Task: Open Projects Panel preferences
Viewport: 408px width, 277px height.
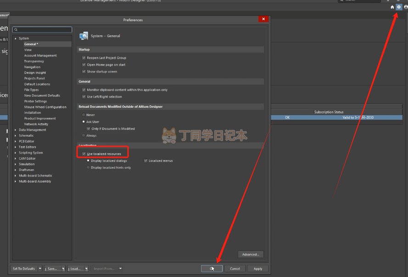Action: (34, 78)
